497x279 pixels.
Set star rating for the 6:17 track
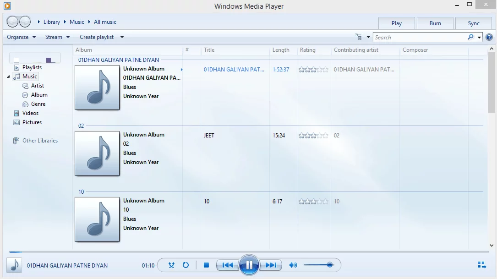click(x=313, y=202)
